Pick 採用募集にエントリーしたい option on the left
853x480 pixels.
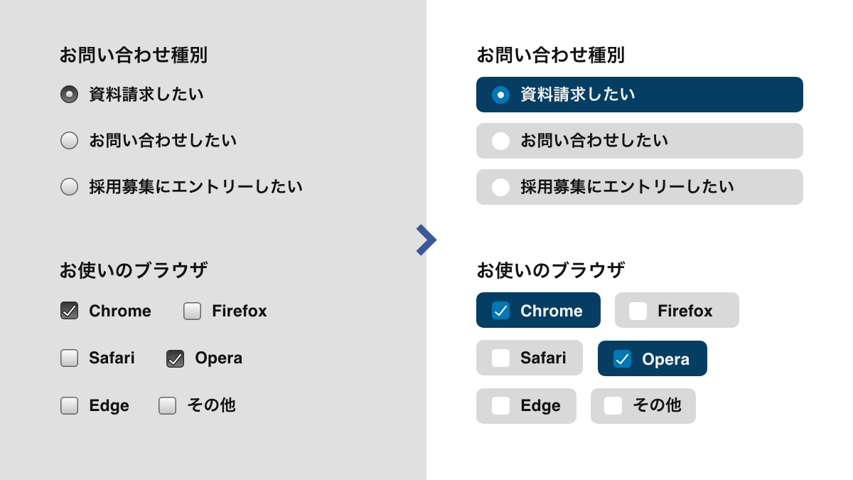pyautogui.click(x=69, y=186)
